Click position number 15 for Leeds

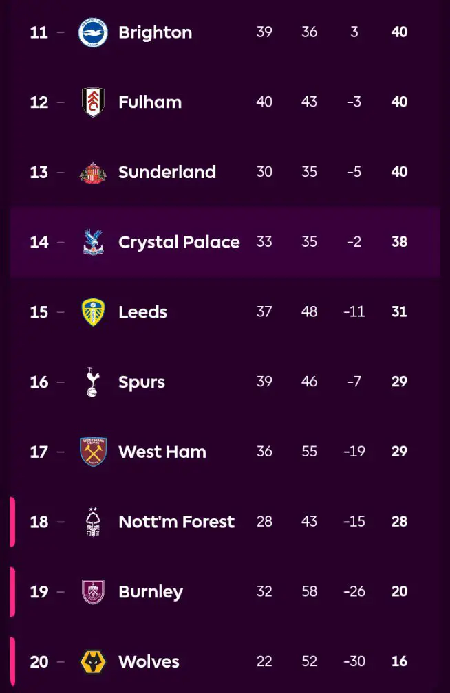pos(39,312)
